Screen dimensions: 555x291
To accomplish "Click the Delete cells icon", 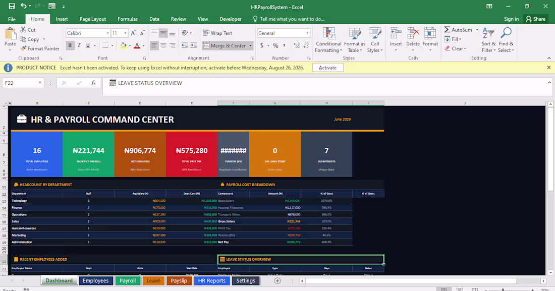I will pyautogui.click(x=413, y=33).
